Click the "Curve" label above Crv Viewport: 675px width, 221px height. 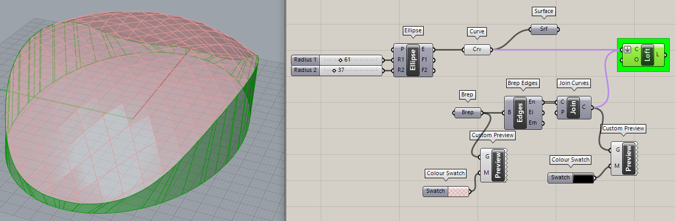[x=478, y=31]
